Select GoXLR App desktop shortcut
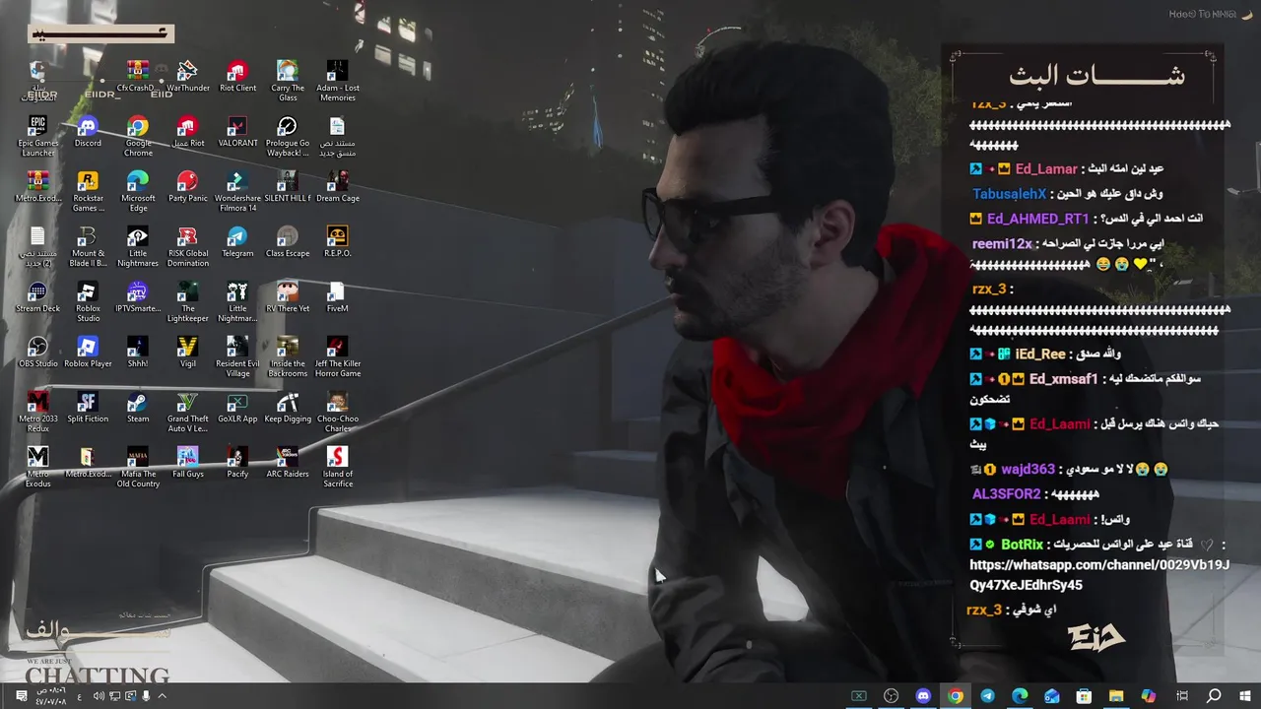Image resolution: width=1261 pixels, height=709 pixels. click(x=237, y=408)
